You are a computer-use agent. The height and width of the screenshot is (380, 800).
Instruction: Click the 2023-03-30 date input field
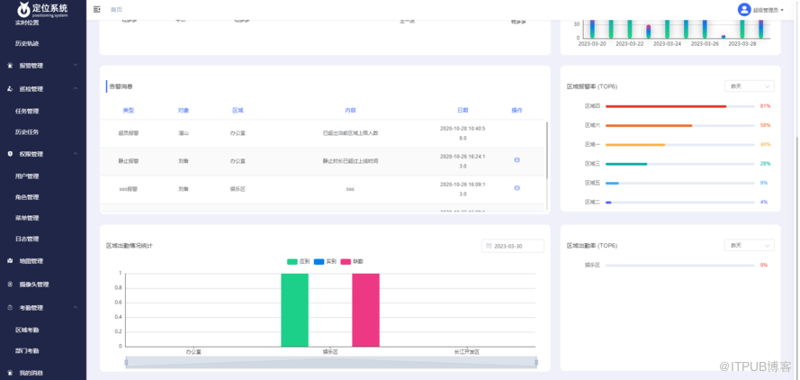[513, 246]
